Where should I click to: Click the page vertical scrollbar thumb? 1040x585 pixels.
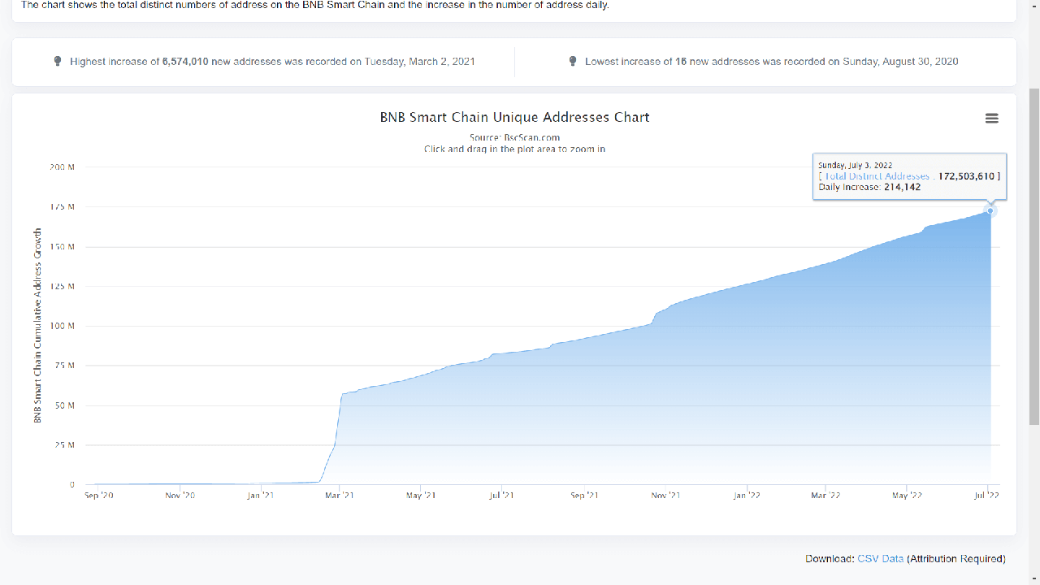(1033, 256)
